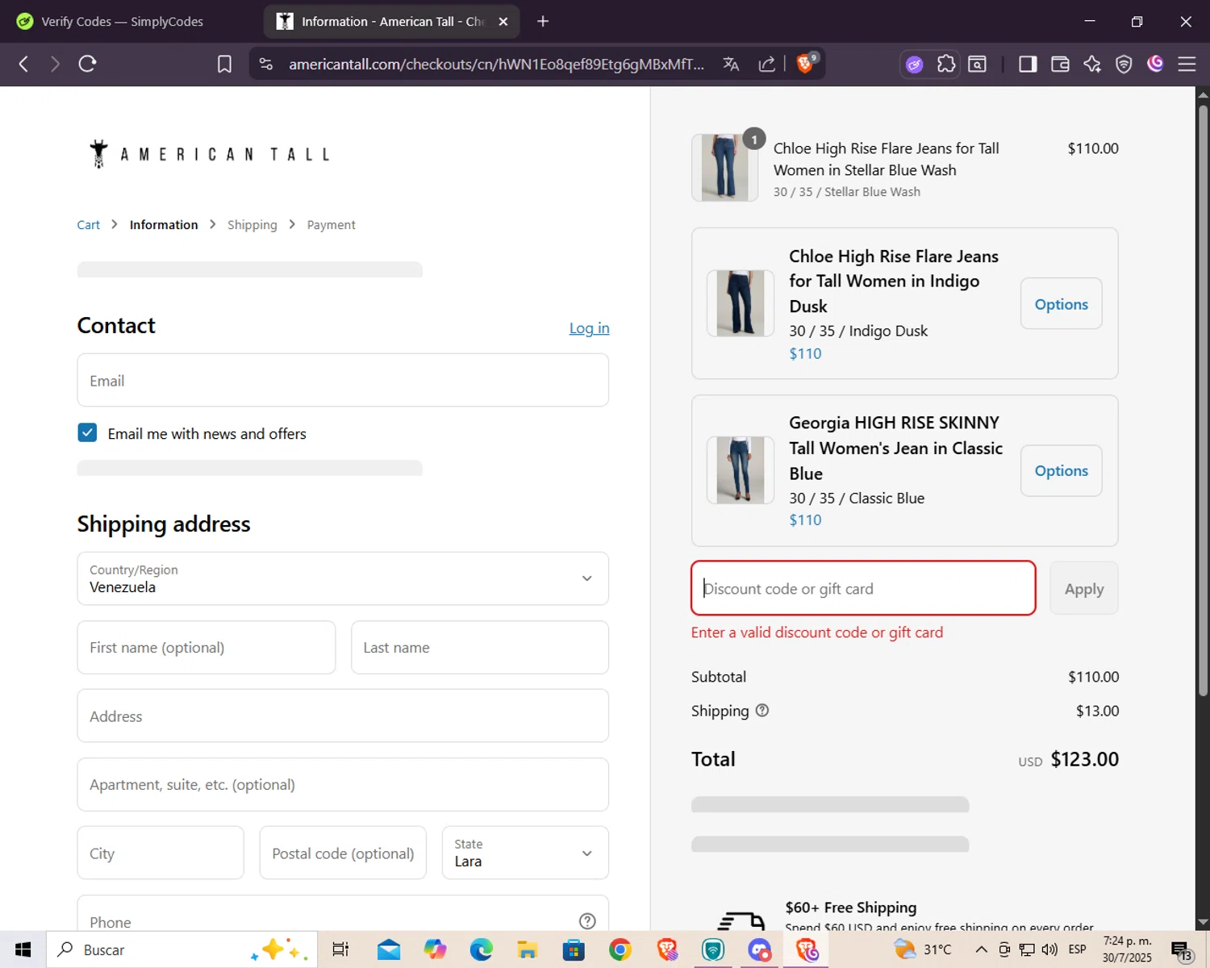Screen dimensions: 1210x968
Task: Open the State dropdown showing Lara
Action: [x=525, y=853]
